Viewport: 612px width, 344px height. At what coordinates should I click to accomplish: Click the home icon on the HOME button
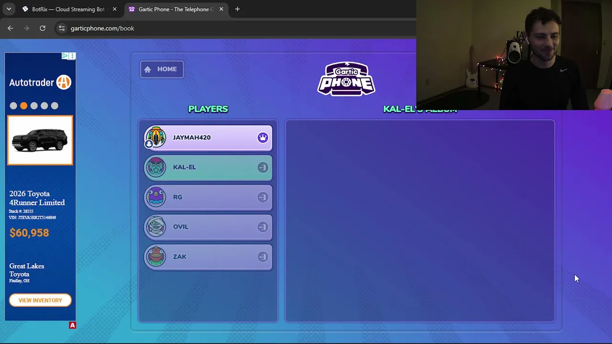pyautogui.click(x=147, y=69)
